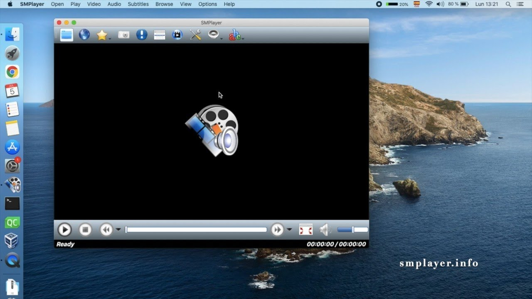Toggle fullscreen with the red arrows icon
Viewport: 532px width, 299px height.
point(306,230)
